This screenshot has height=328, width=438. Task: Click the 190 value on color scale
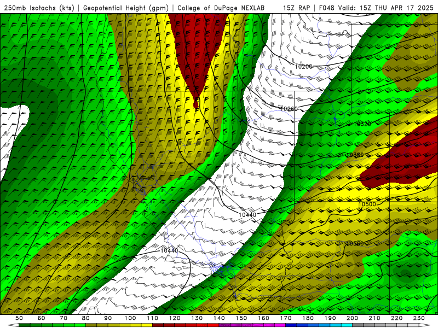coord(330,318)
